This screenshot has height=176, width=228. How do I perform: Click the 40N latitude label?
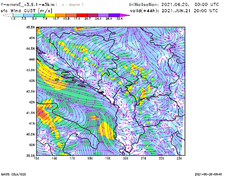click(x=32, y=145)
